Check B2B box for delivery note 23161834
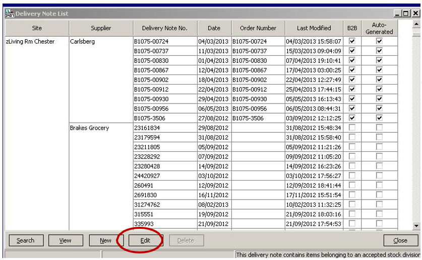This screenshot has height=260, width=422. 352,128
